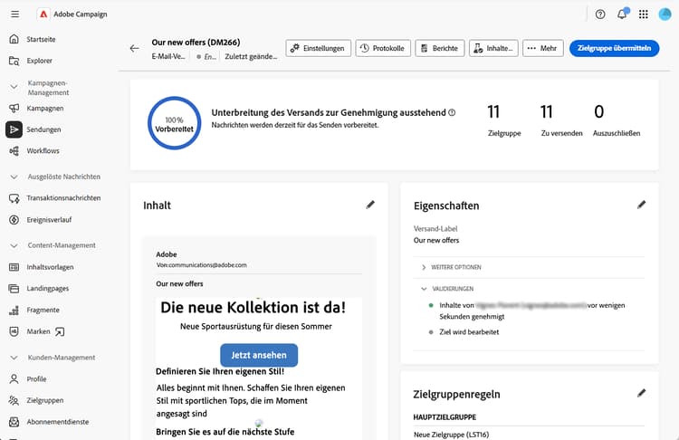Open Zielgruppen in the sidebar
The image size is (679, 440).
pyautogui.click(x=45, y=400)
